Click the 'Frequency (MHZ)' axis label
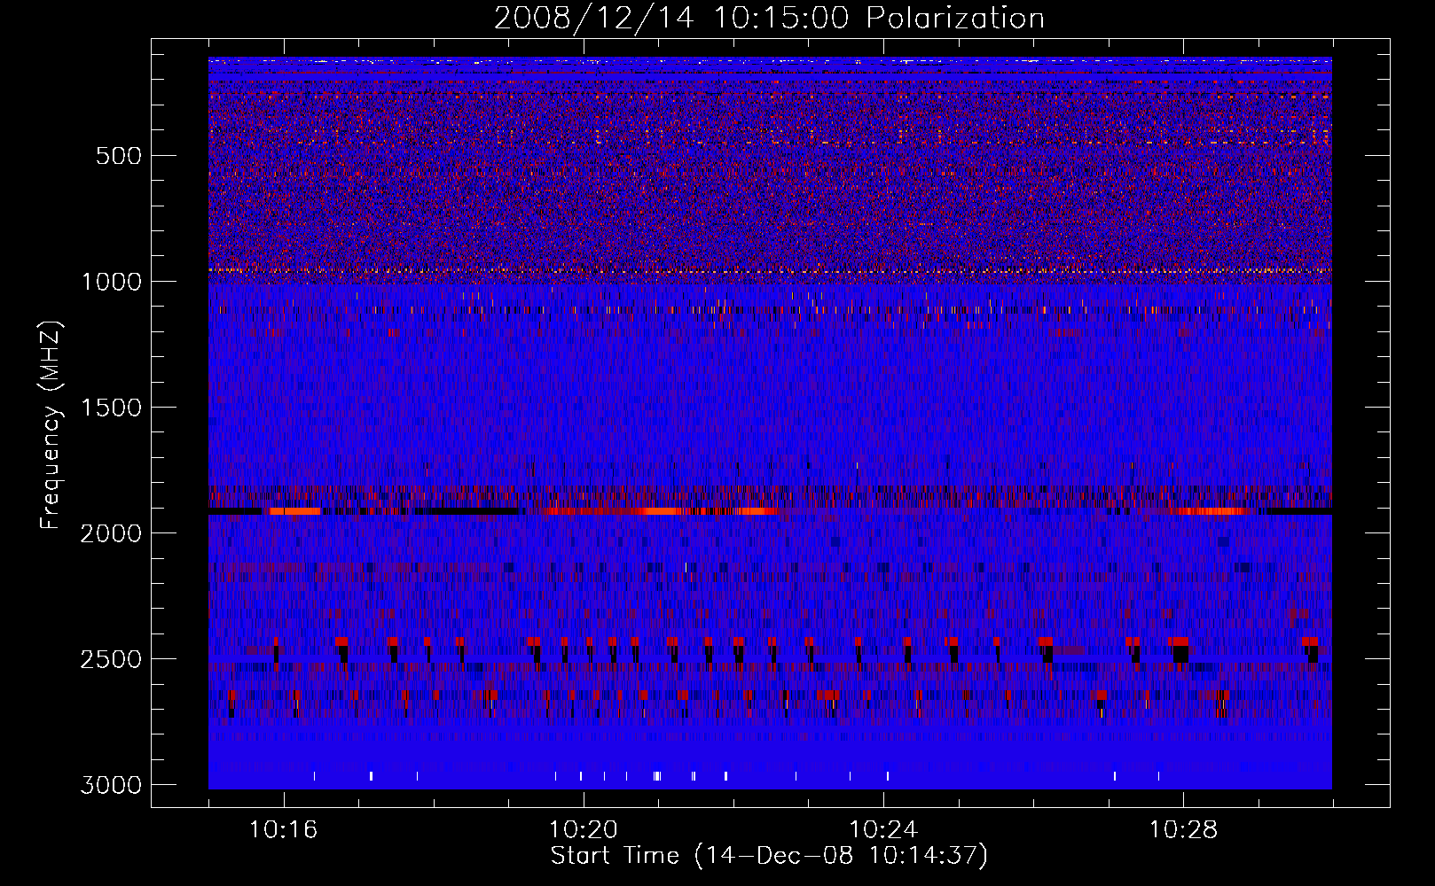The height and width of the screenshot is (886, 1435). [51, 425]
